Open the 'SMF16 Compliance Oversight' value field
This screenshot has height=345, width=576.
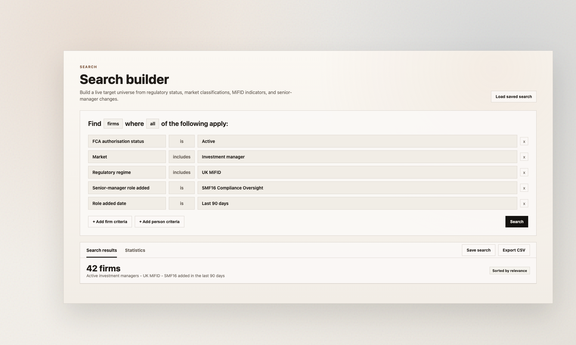357,188
